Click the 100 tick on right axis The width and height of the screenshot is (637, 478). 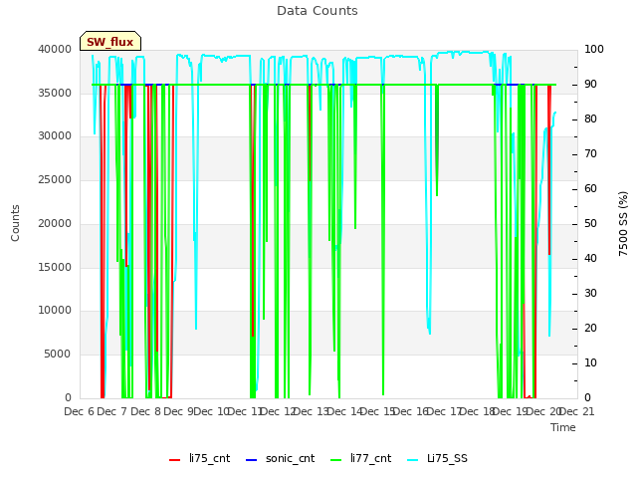point(593,49)
